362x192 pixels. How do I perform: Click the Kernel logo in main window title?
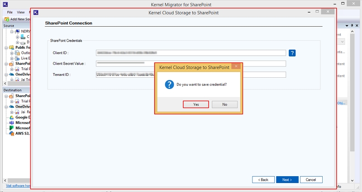[5, 5]
